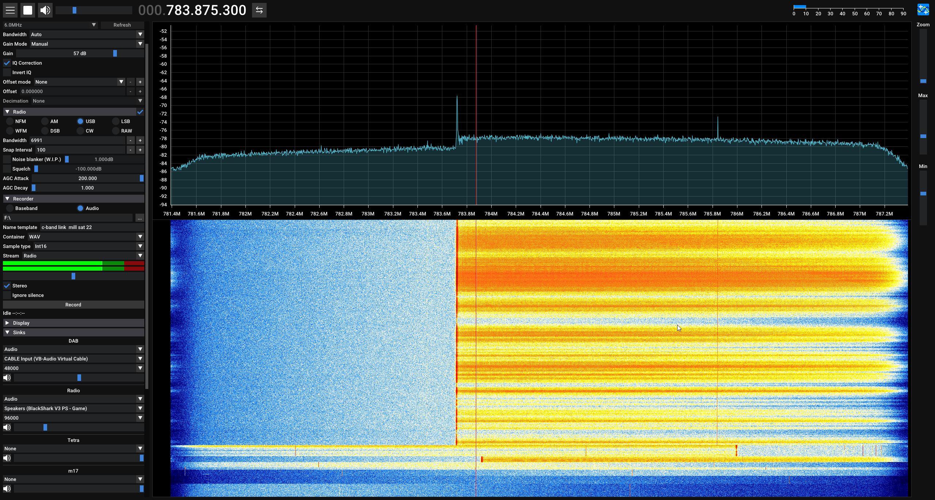
Task: Mute the Radio sink speaker icon
Action: [7, 427]
